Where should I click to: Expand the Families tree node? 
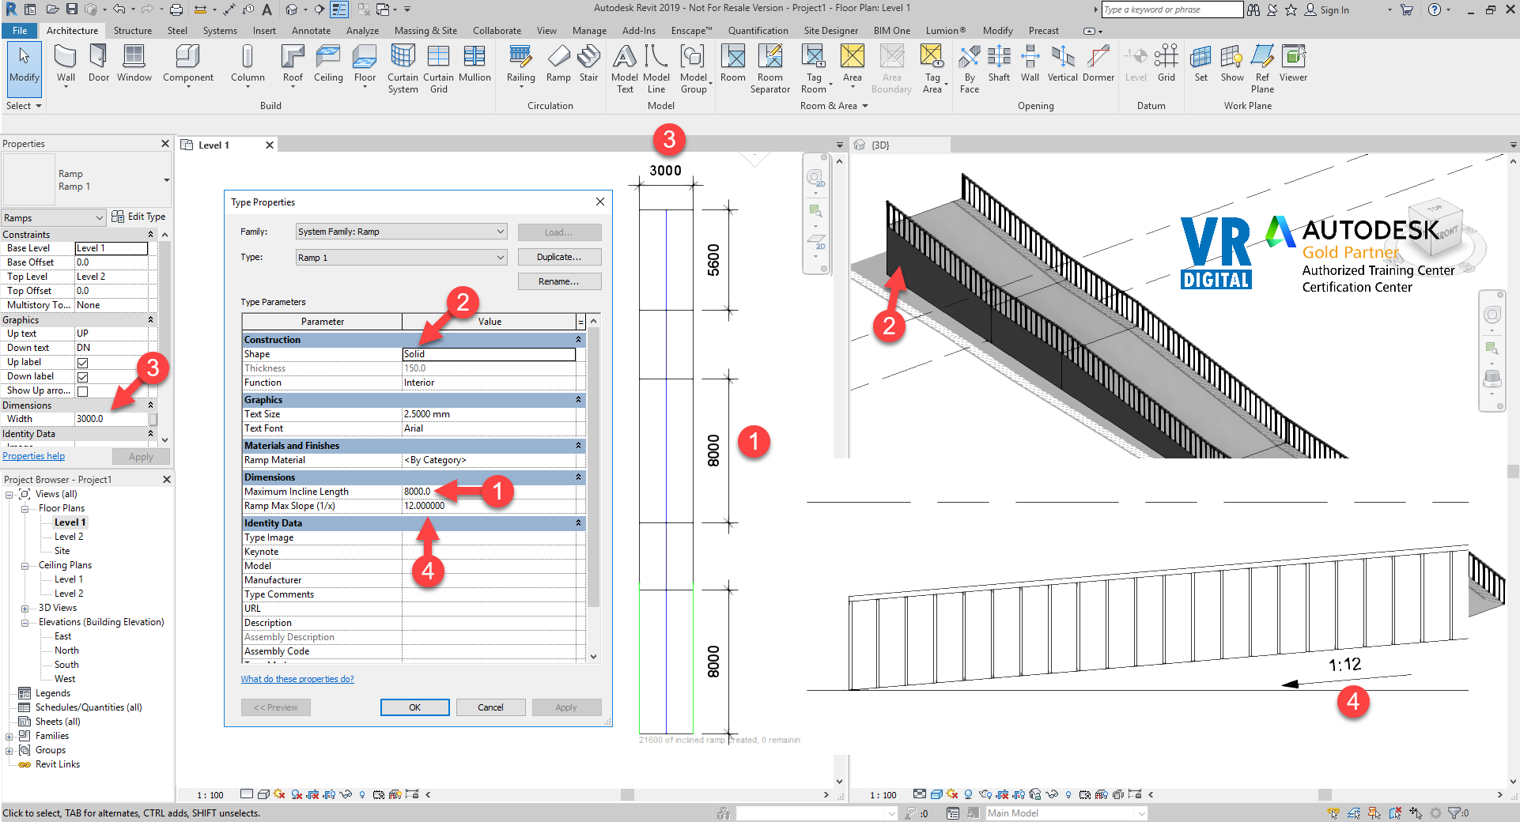point(9,737)
